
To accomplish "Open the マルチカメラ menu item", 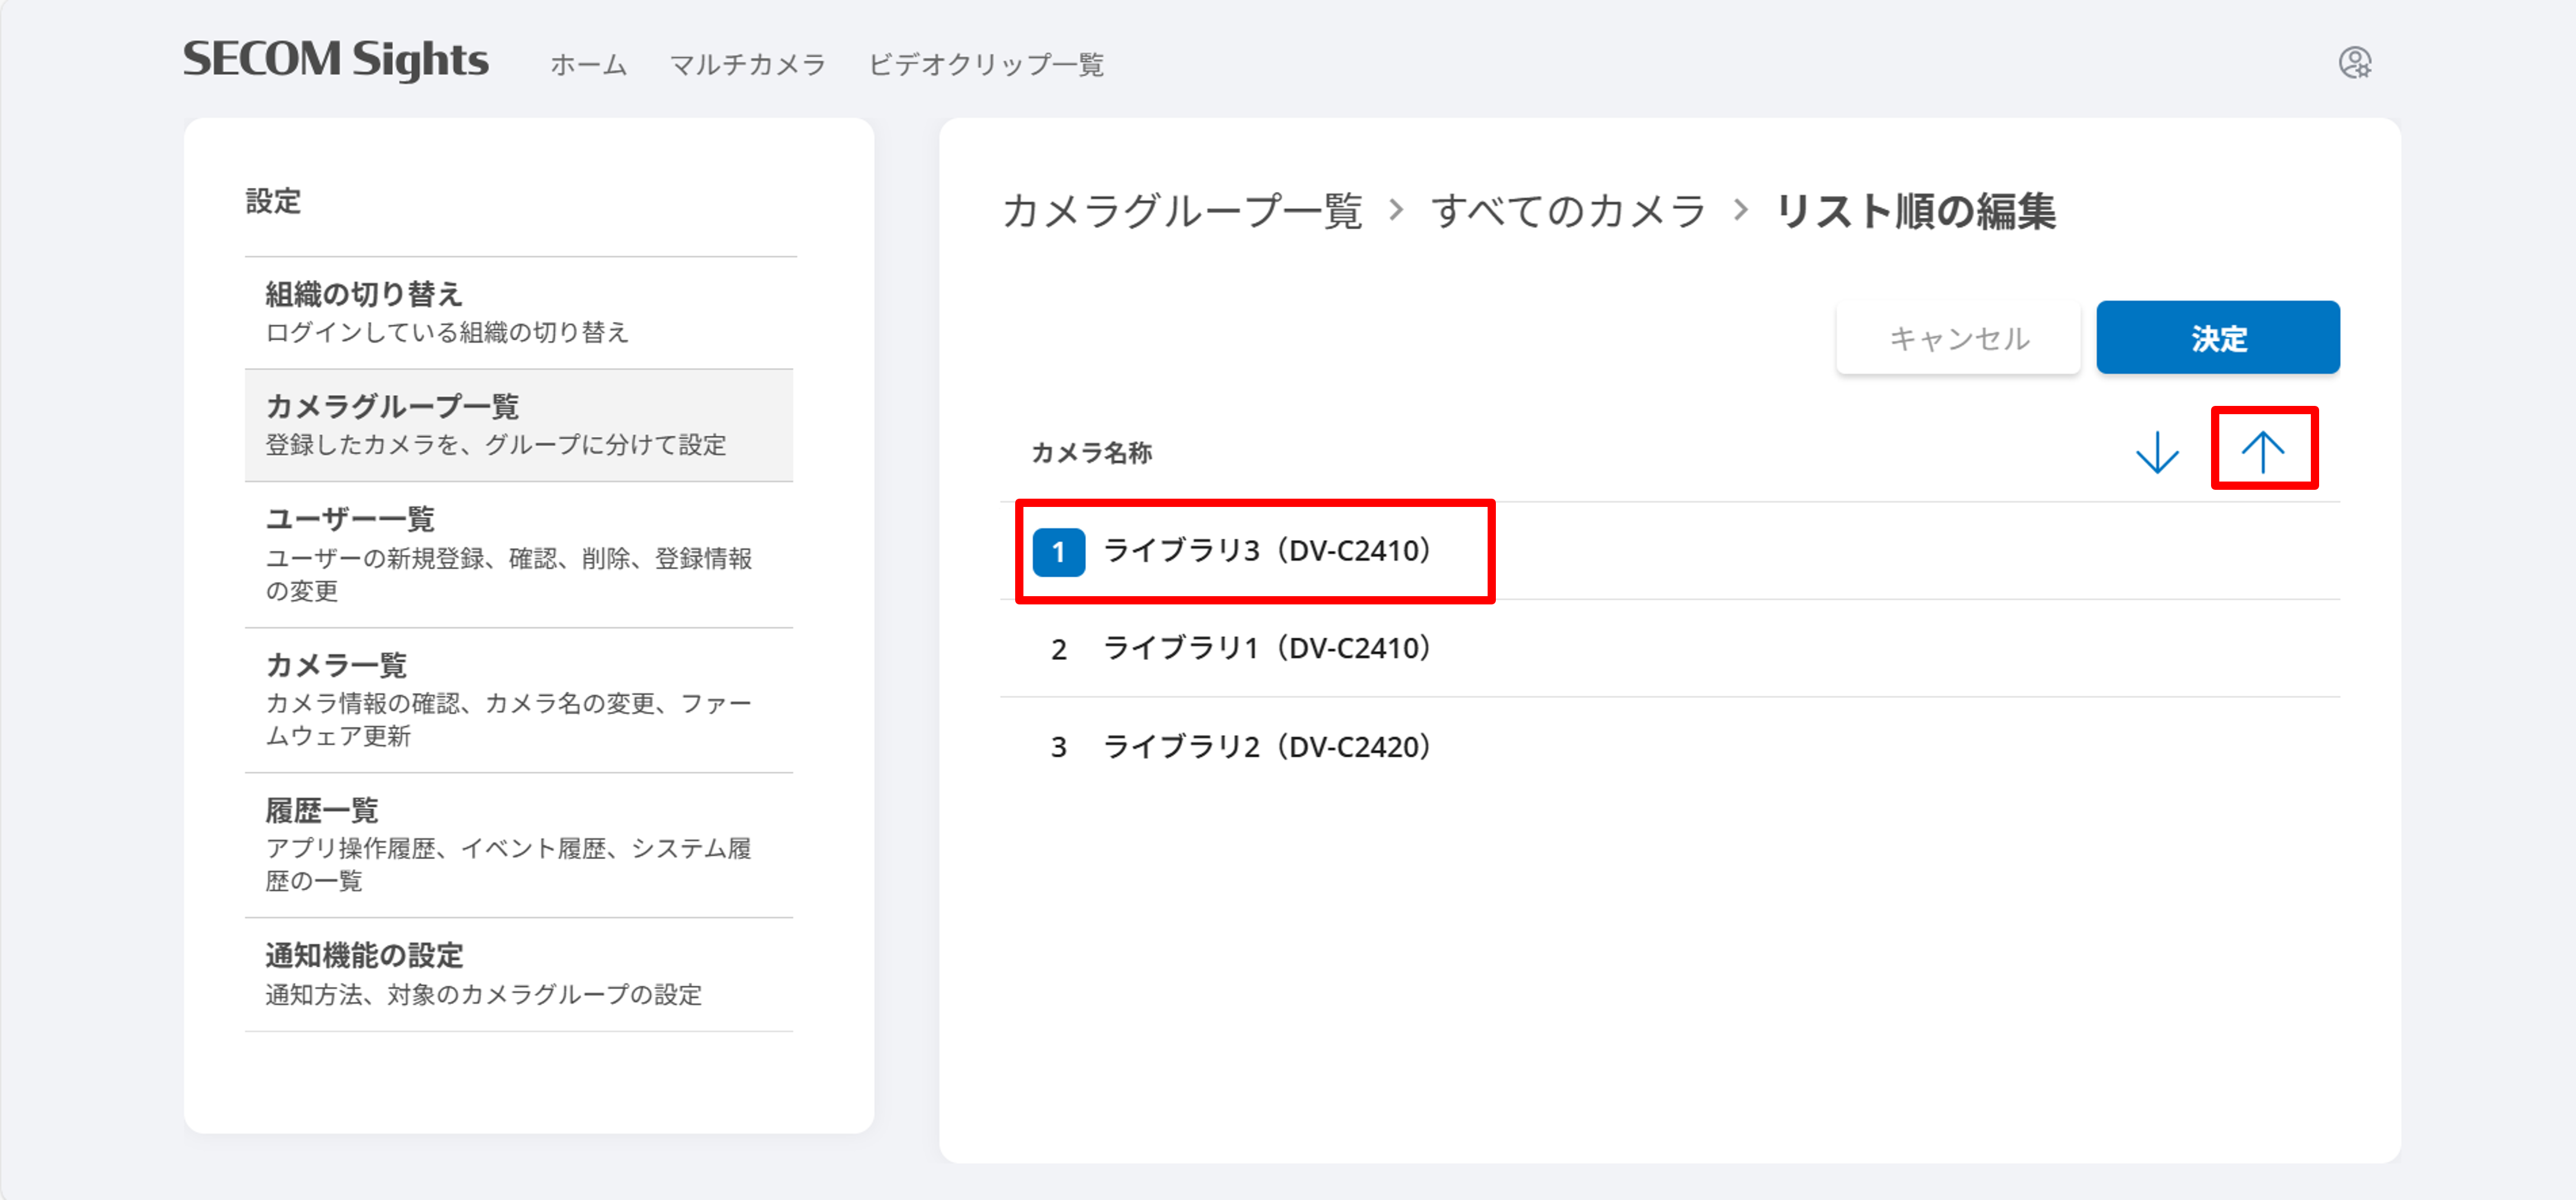I will tap(747, 64).
